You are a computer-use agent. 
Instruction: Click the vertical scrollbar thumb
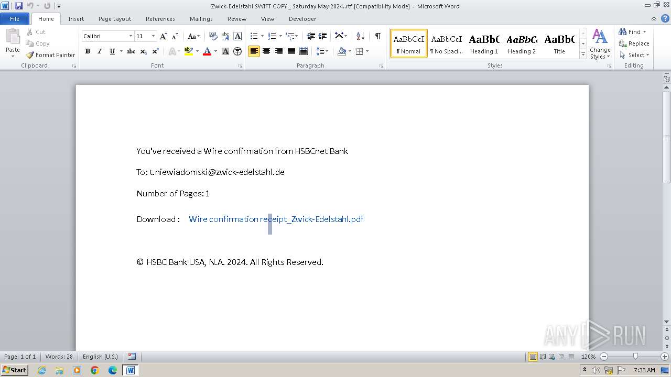(x=666, y=137)
